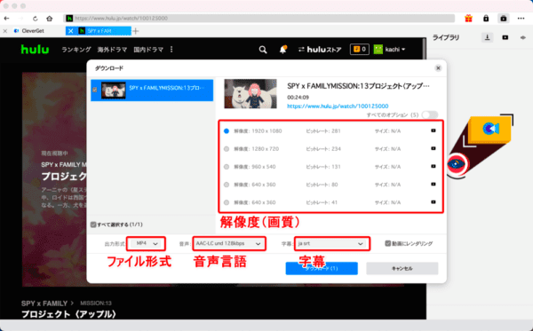The image size is (533, 331).
Task: Select 640 x 360 bitrate 41 radio
Action: [227, 202]
